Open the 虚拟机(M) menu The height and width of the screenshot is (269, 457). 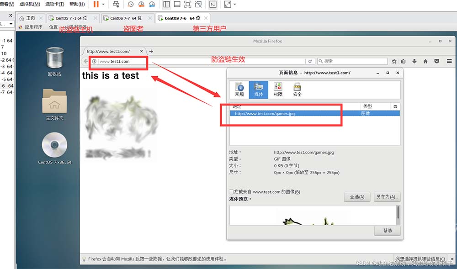tap(30, 4)
